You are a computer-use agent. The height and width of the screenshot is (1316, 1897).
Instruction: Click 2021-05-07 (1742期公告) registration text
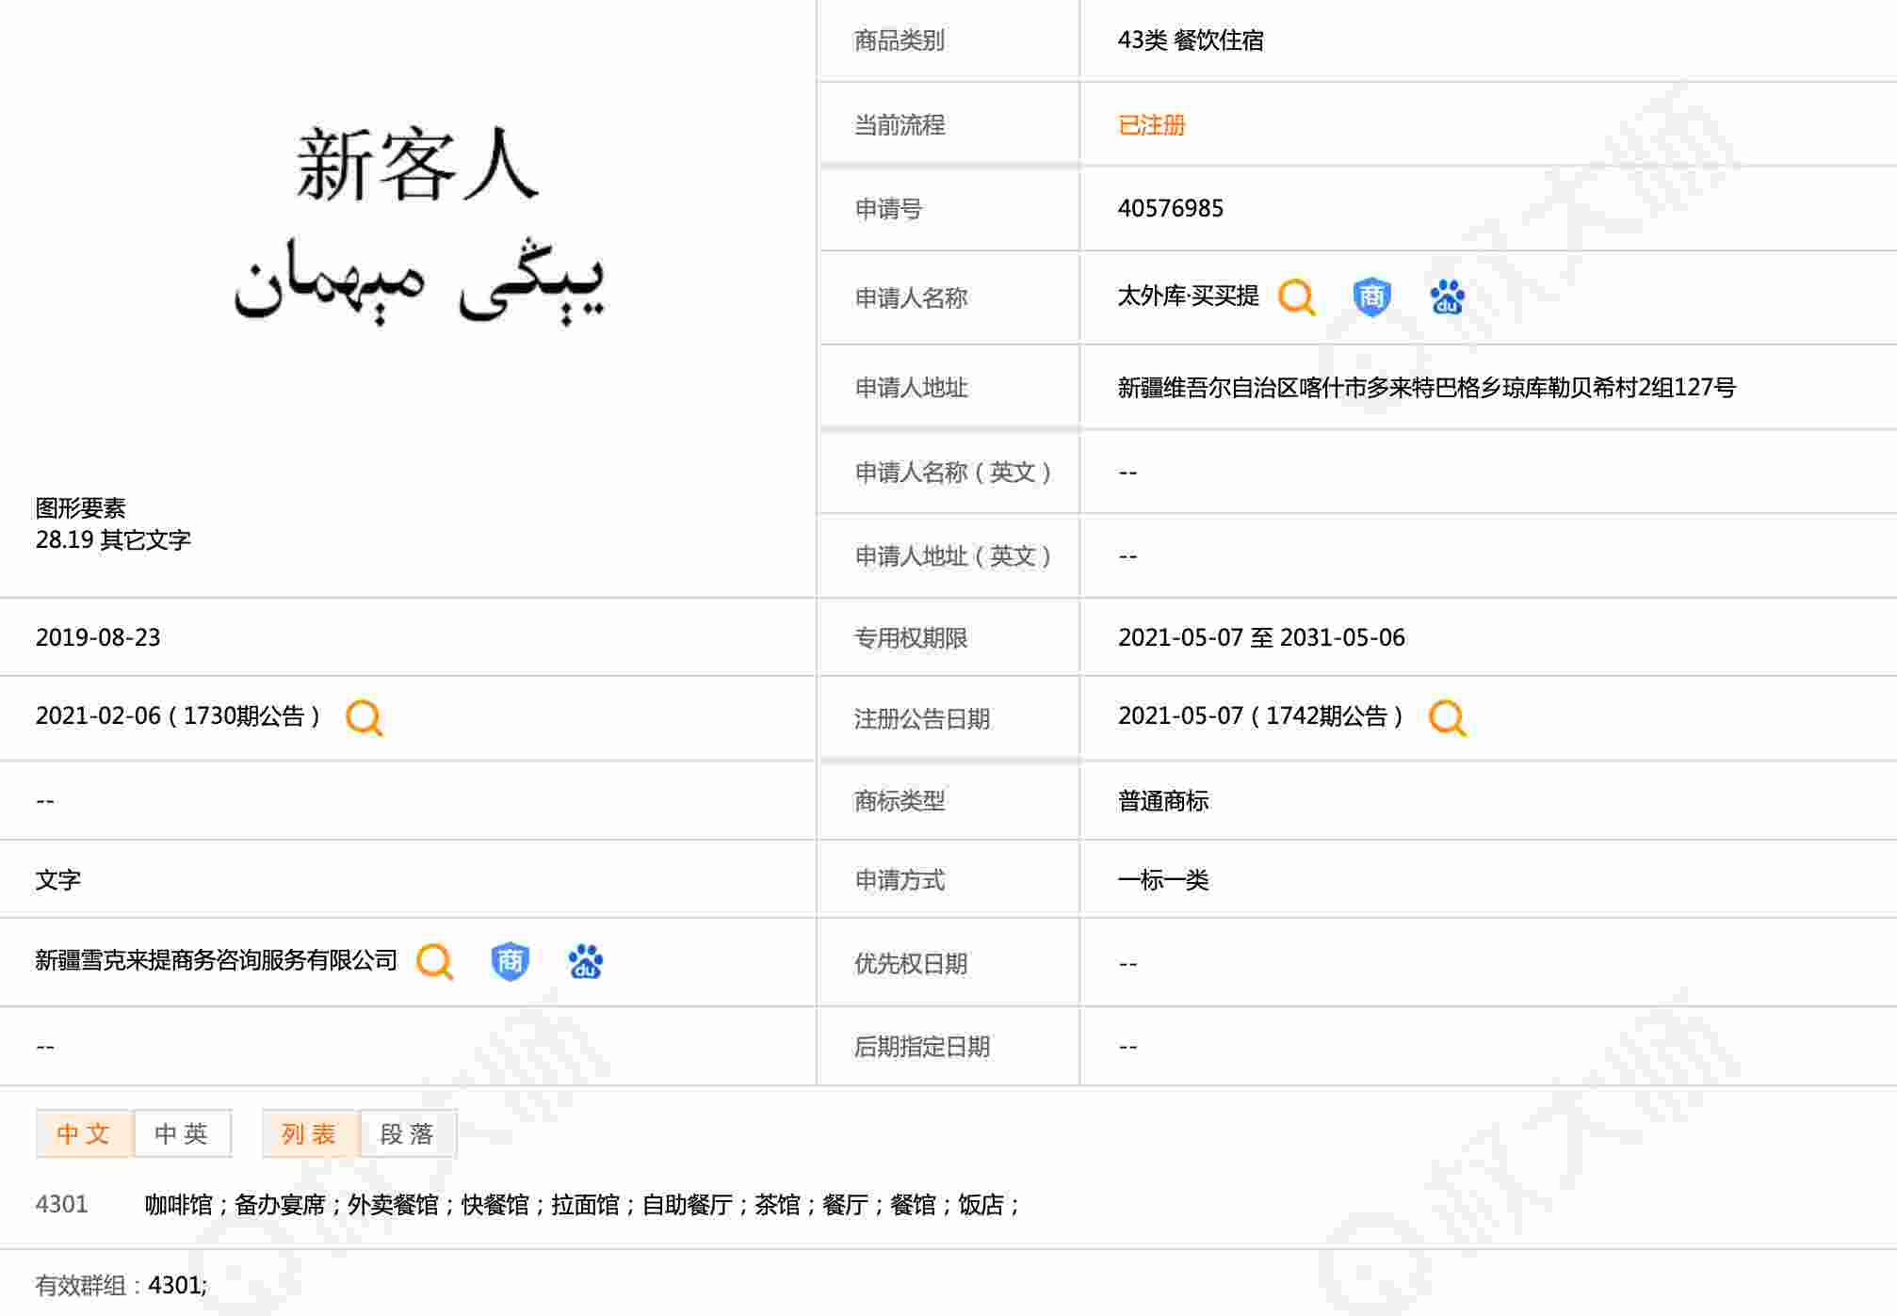pyautogui.click(x=1259, y=716)
